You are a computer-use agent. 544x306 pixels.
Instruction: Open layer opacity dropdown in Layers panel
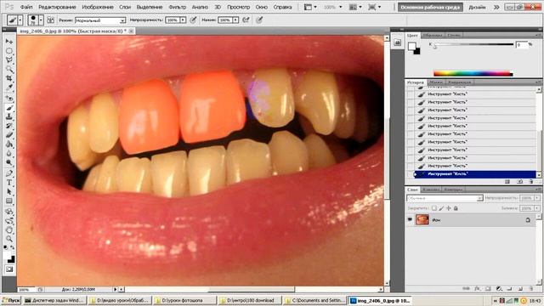click(x=536, y=198)
